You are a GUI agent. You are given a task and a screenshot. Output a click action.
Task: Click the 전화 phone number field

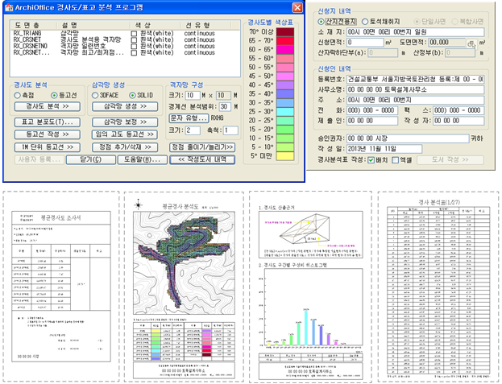pyautogui.click(x=372, y=110)
